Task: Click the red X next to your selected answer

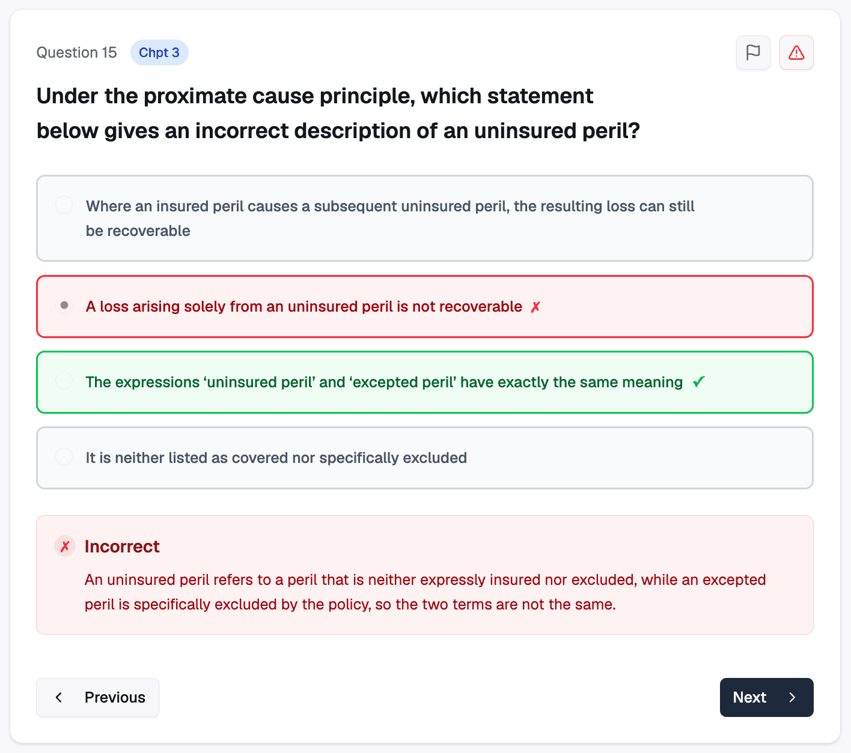Action: tap(535, 306)
